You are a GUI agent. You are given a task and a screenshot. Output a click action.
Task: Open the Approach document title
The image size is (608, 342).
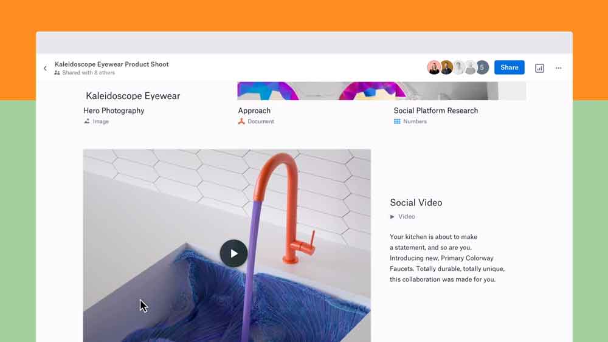tap(254, 111)
